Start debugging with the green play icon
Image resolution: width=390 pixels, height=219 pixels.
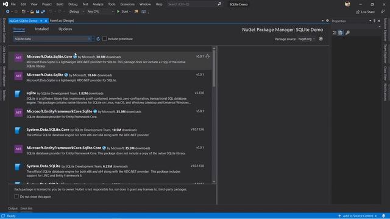pyautogui.click(x=118, y=12)
